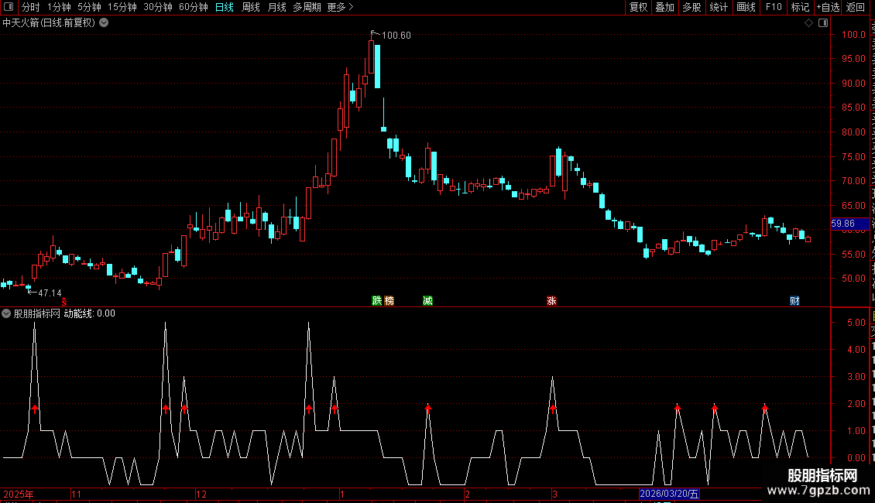Click the 返回 back button
Image resolution: width=875 pixels, height=503 pixels.
tap(855, 7)
